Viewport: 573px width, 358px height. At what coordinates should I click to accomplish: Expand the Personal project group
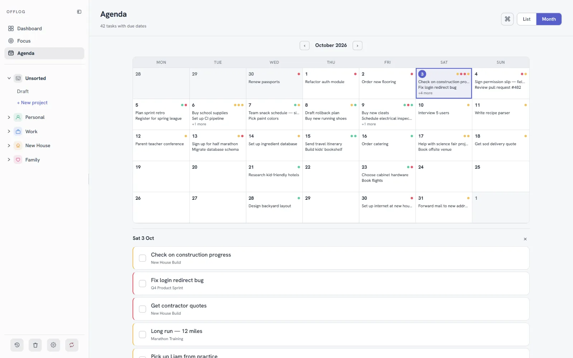tap(9, 117)
